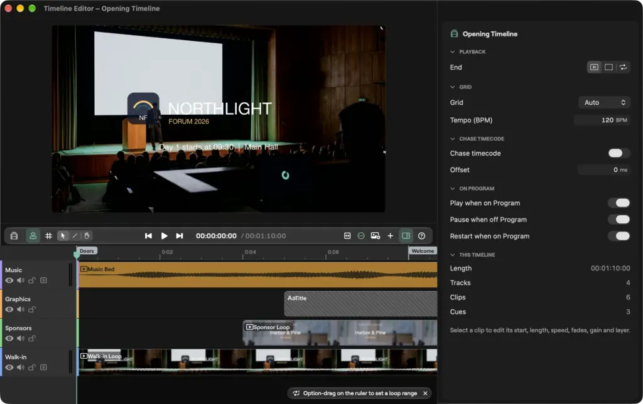
Task: Hide the Music track with eye icon
Action: [x=9, y=280]
